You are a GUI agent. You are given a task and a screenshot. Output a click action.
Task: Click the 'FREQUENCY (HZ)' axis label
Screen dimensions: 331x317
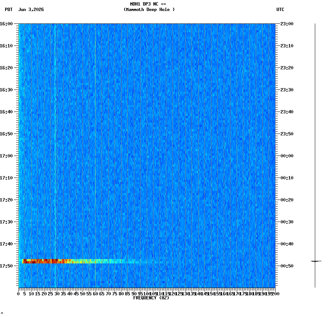tap(151, 298)
